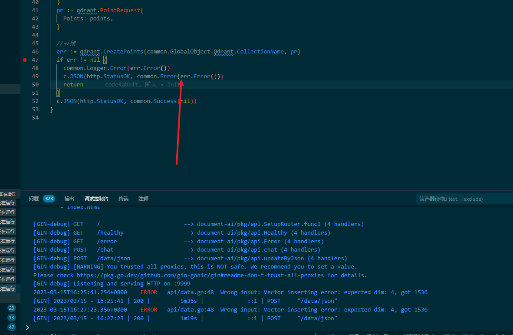Click the api/data.go:48 error location
513x335 pixels.
[190, 292]
